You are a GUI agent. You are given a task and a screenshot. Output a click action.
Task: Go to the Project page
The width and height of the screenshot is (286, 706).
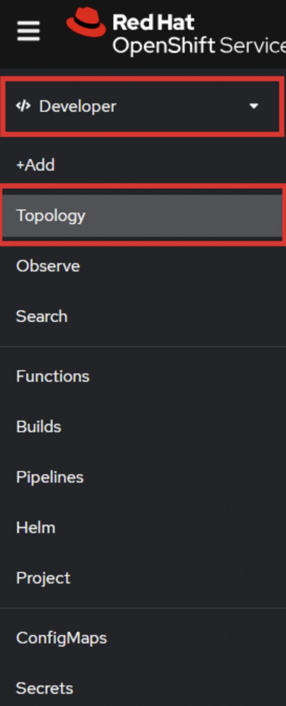tap(43, 578)
